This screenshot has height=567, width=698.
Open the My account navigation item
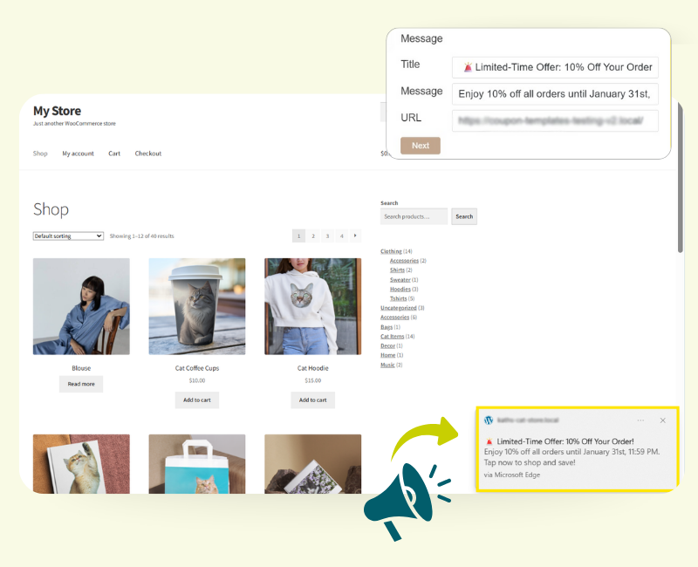point(78,154)
